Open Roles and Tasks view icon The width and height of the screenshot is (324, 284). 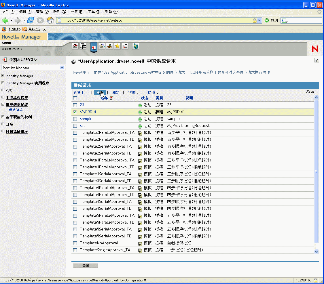click(x=94, y=47)
